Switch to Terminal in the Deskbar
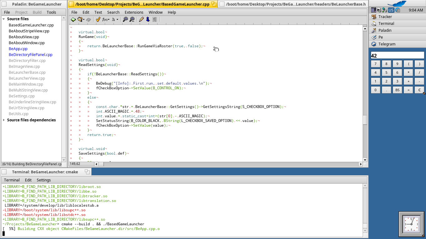 tap(397, 24)
